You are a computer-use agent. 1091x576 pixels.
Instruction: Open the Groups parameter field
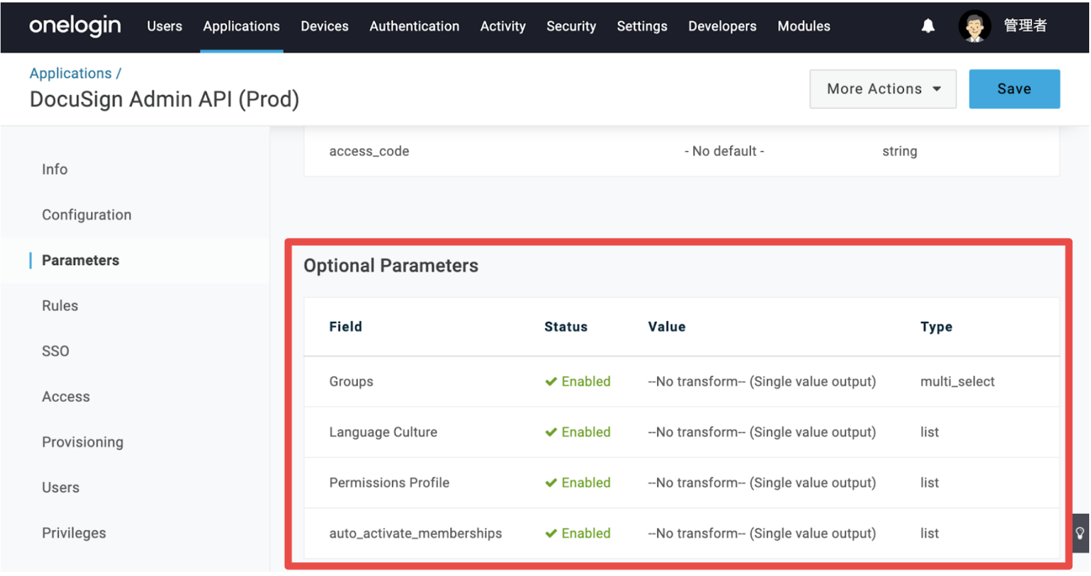(x=351, y=381)
